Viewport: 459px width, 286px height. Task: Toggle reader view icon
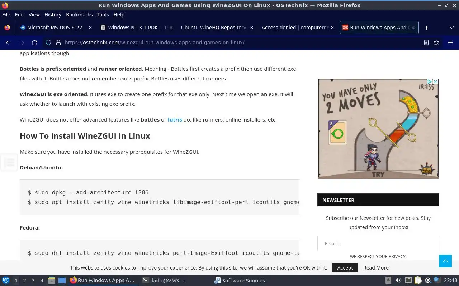(x=426, y=43)
